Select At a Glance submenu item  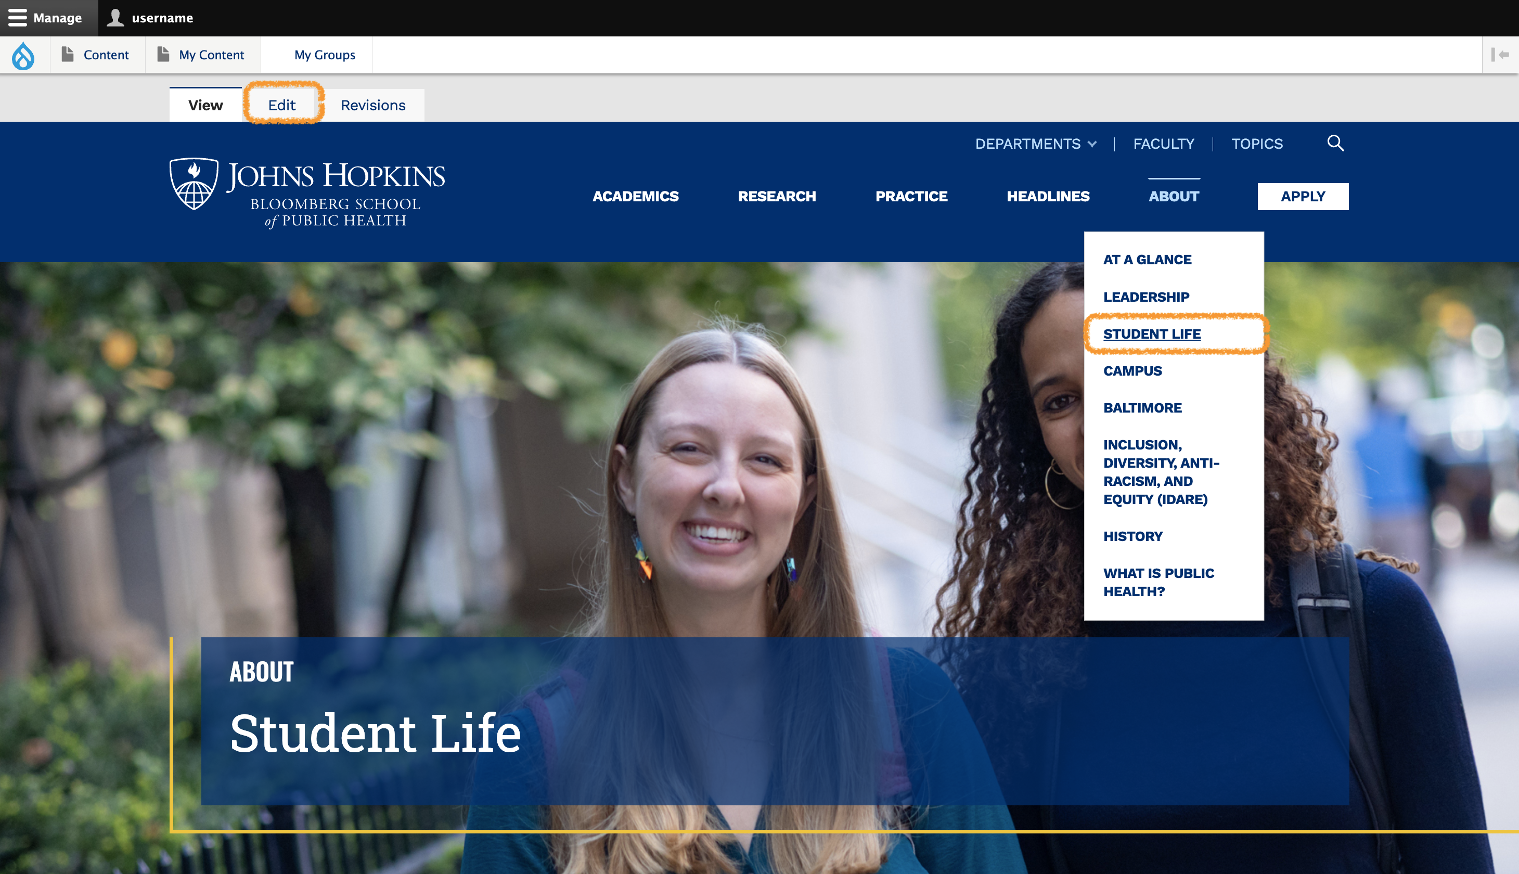pyautogui.click(x=1147, y=260)
